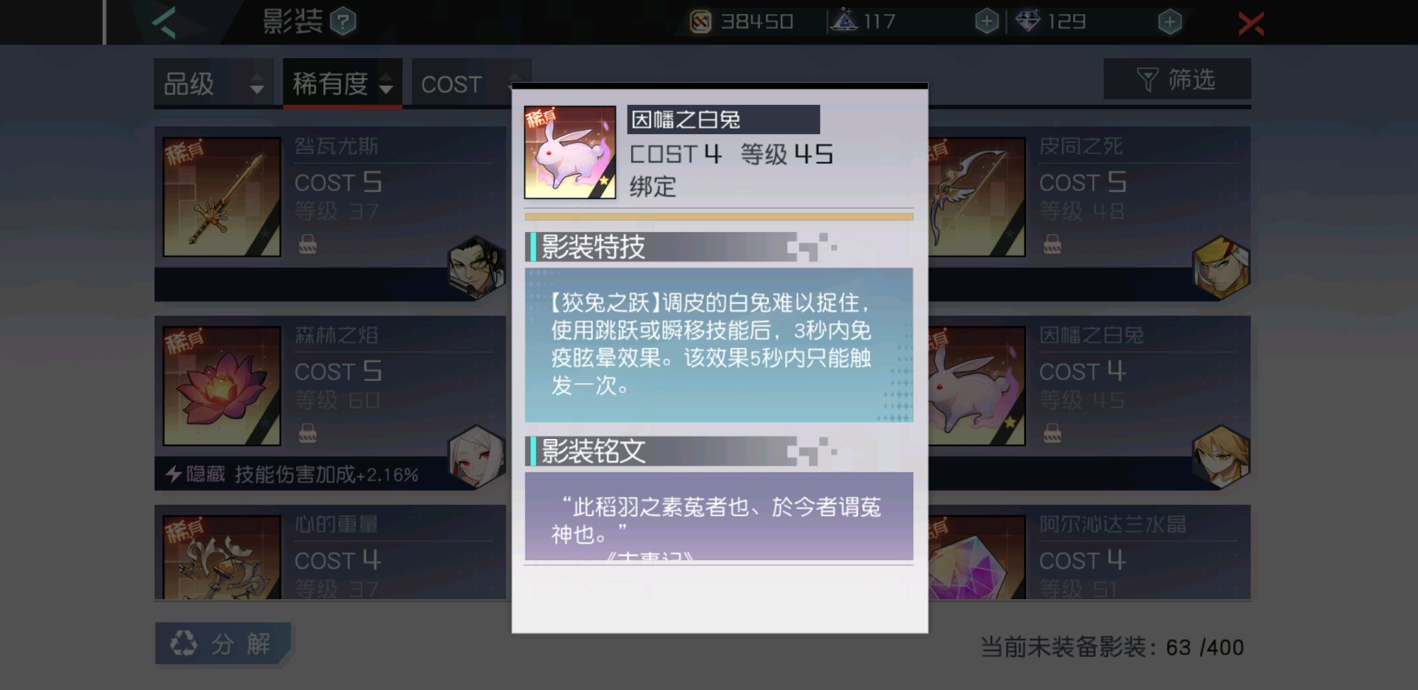This screenshot has height=690, width=1418.
Task: Click the 分解 decompose button
Action: pos(223,643)
